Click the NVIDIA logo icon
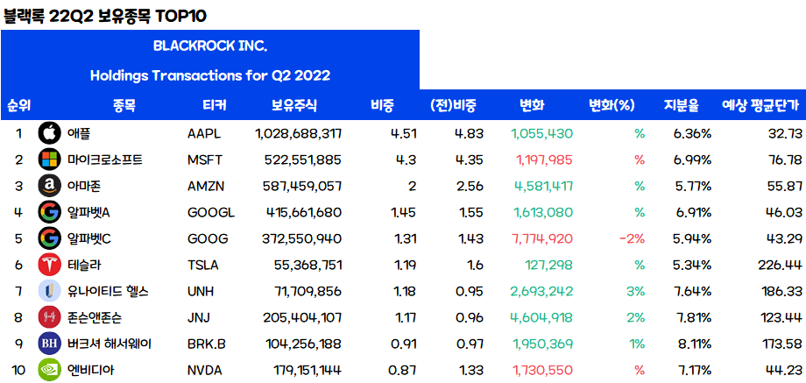 coord(50,370)
